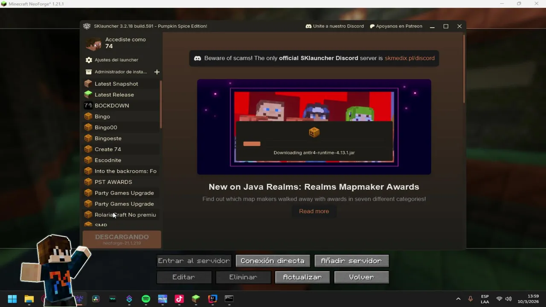546x307 pixels.
Task: Open the clock and date in the taskbar
Action: 528,299
